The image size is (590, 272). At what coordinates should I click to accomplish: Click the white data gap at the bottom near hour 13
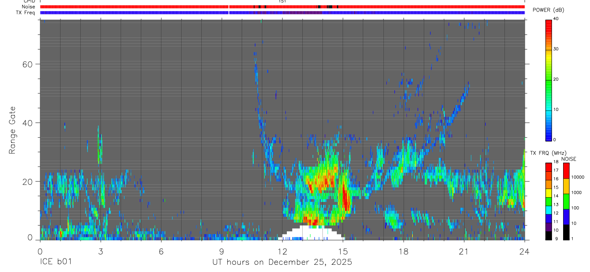coord(311,233)
